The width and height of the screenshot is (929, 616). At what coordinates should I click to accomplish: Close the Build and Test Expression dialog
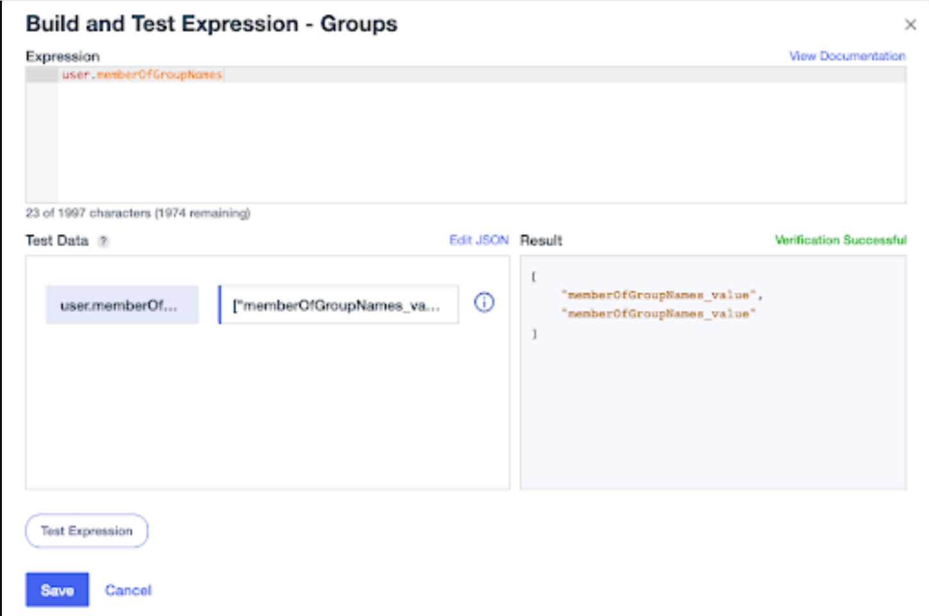[910, 24]
